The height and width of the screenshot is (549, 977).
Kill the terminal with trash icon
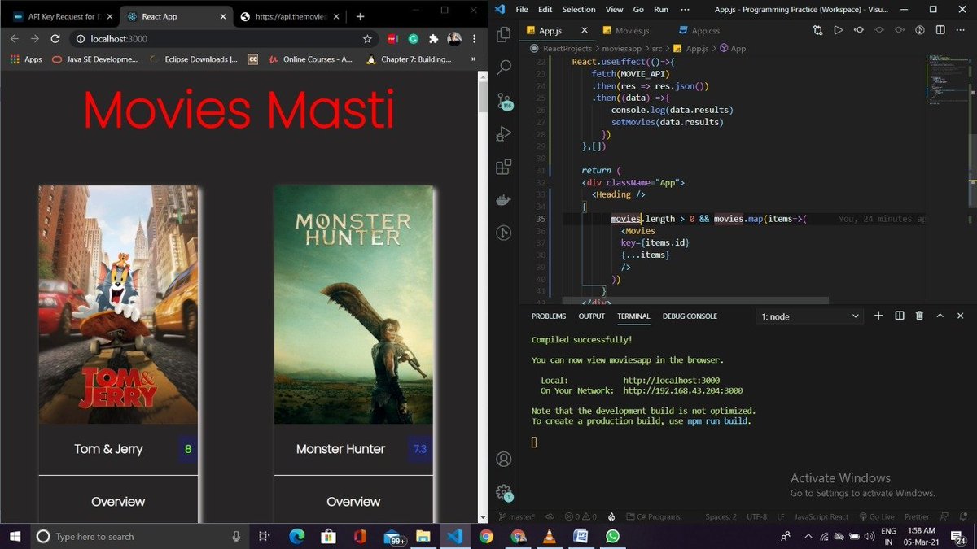(919, 316)
